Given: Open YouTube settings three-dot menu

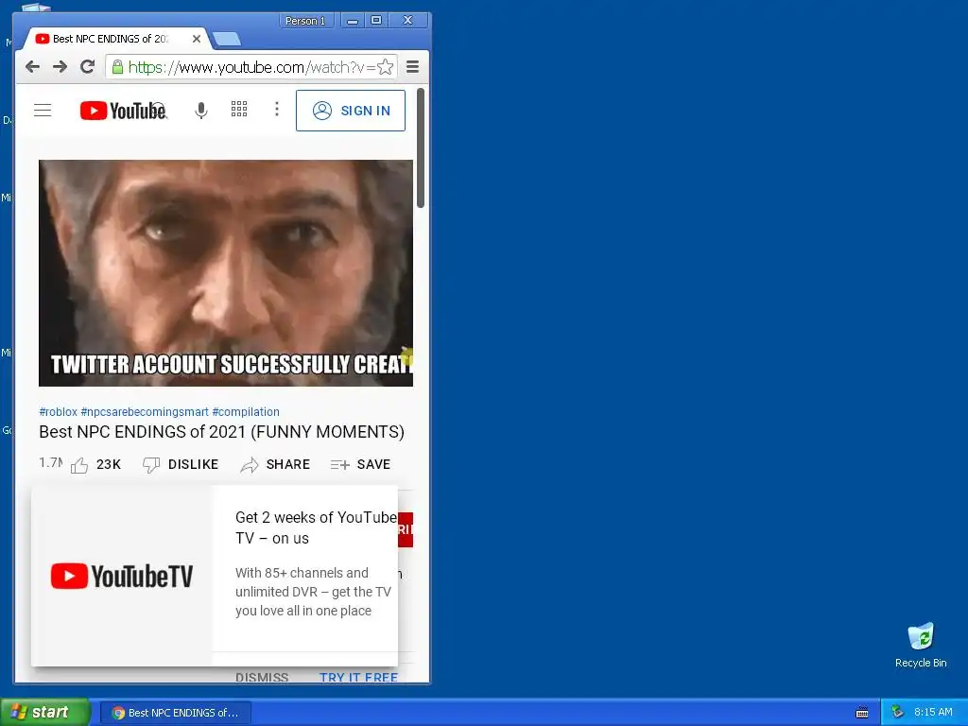Looking at the screenshot, I should click(277, 110).
